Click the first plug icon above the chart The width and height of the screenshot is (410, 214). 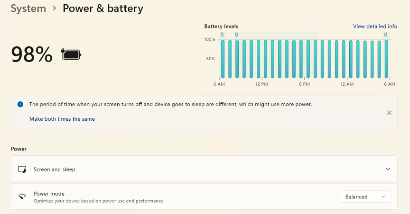(x=223, y=35)
